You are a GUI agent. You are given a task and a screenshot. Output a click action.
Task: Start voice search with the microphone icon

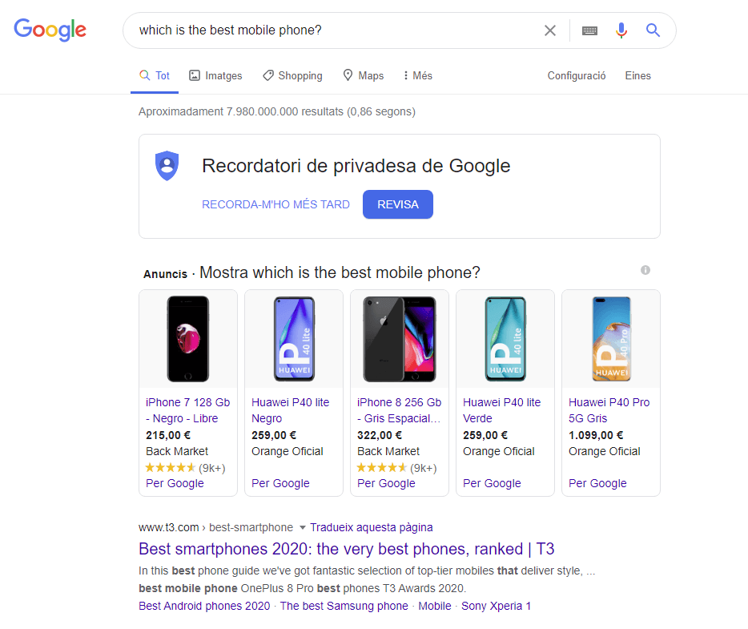[x=621, y=30]
